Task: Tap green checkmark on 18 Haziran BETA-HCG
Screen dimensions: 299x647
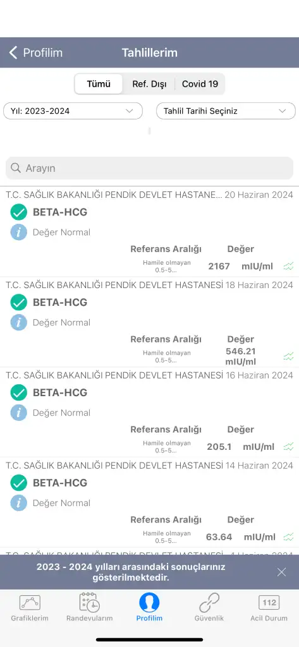Action: (18, 303)
